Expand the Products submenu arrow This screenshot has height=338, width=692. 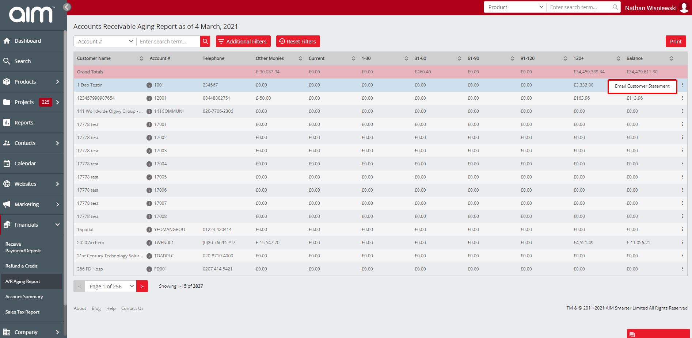[57, 81]
